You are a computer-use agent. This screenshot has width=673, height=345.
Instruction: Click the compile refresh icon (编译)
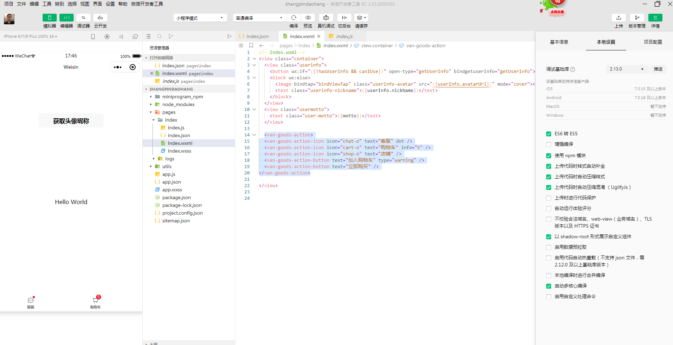click(294, 18)
